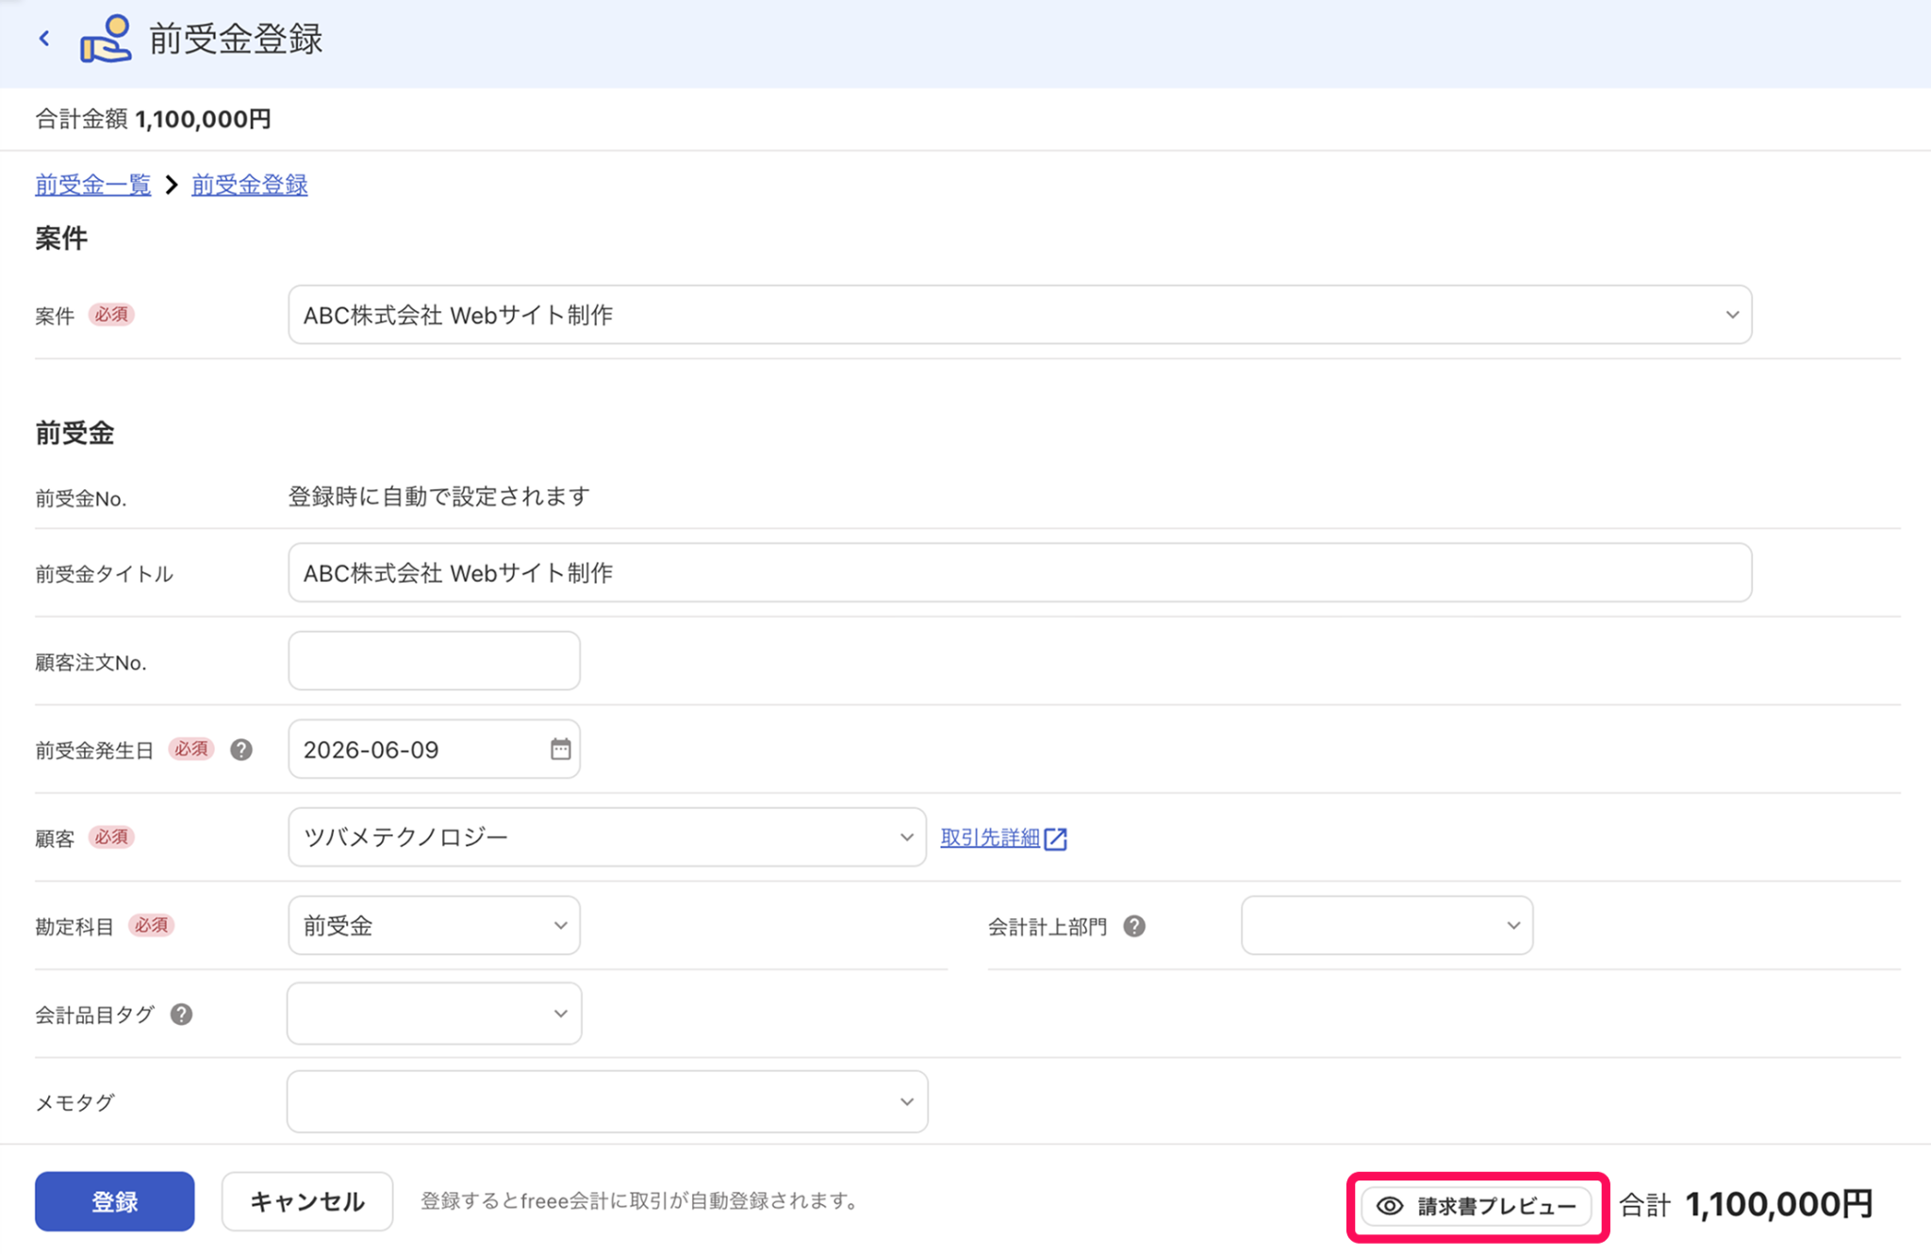Open the 請求書プレビュー button
This screenshot has height=1255, width=1931.
[x=1477, y=1206]
